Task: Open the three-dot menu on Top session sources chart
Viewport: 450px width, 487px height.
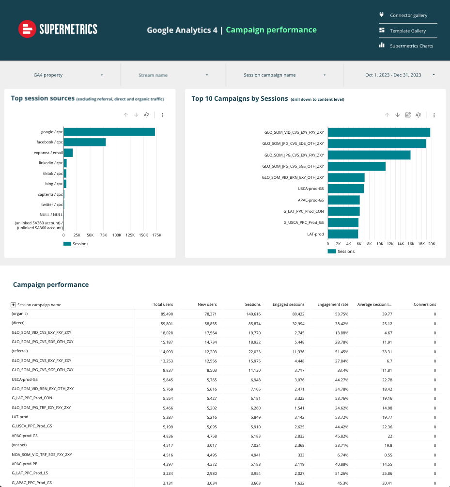Action: pyautogui.click(x=162, y=115)
